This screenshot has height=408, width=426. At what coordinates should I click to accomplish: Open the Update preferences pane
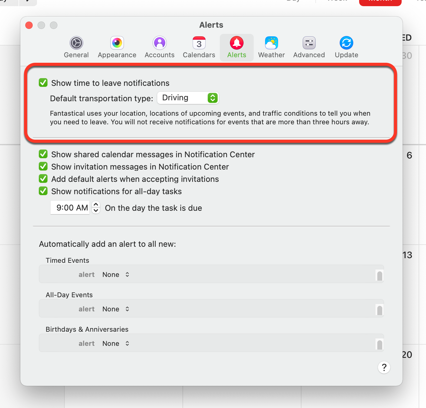[x=346, y=47]
